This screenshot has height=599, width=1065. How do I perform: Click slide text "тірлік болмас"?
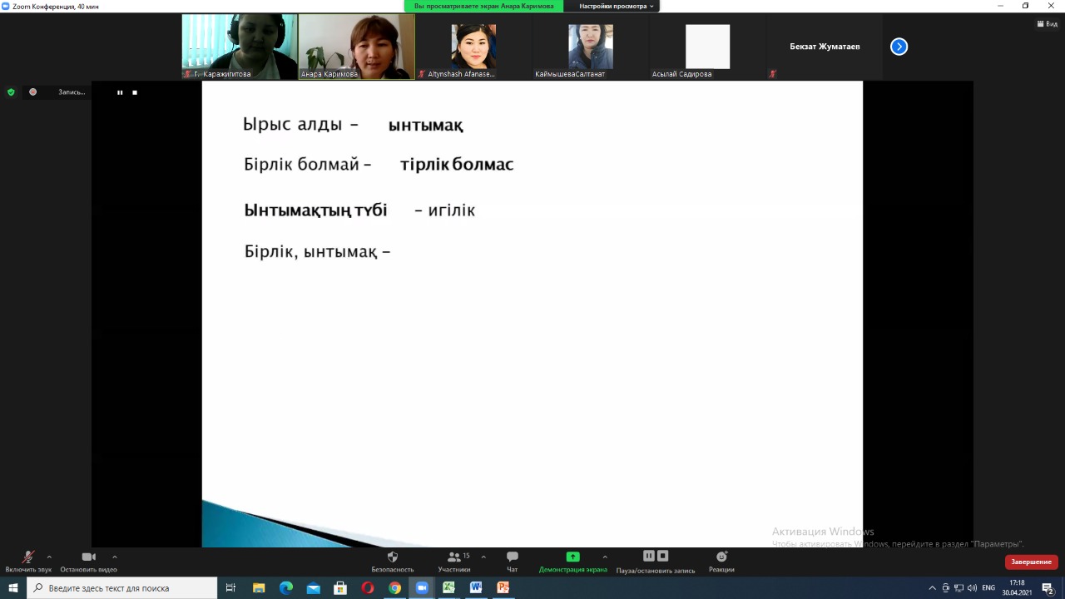457,164
